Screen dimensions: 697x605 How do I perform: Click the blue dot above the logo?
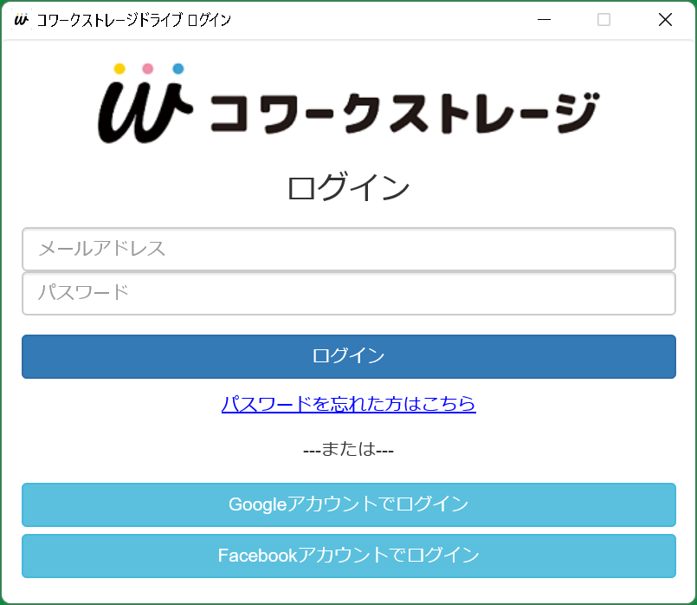pyautogui.click(x=178, y=68)
